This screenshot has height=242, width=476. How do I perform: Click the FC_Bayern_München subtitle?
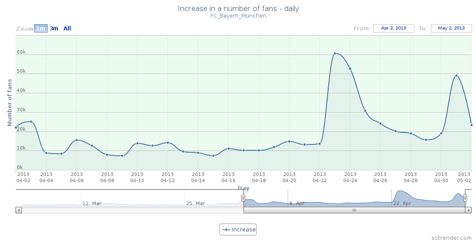click(238, 16)
